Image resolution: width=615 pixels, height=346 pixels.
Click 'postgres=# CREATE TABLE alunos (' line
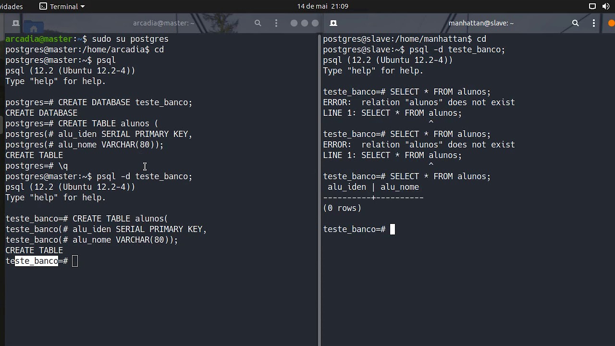82,124
